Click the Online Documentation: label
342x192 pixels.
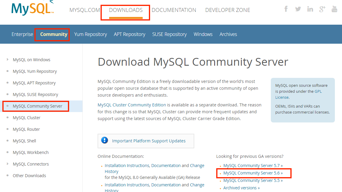(121, 156)
